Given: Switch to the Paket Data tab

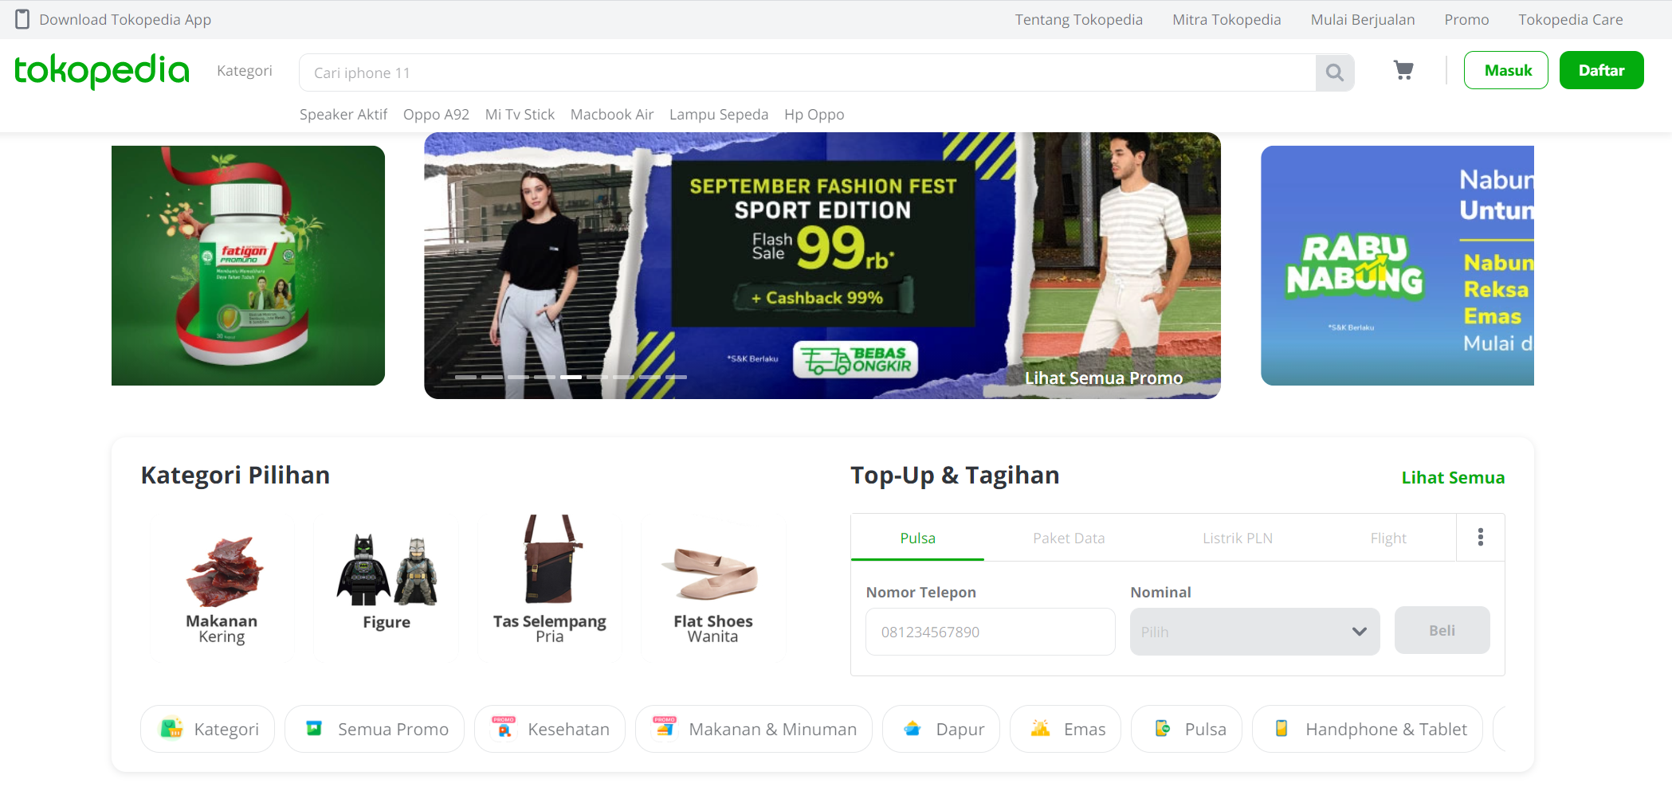Looking at the screenshot, I should pos(1069,538).
